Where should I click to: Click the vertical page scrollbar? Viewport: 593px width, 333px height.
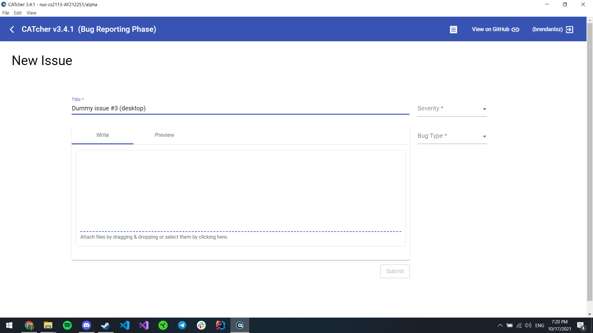coord(590,160)
